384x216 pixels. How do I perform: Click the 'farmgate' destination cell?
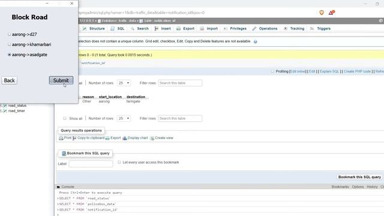(133, 101)
